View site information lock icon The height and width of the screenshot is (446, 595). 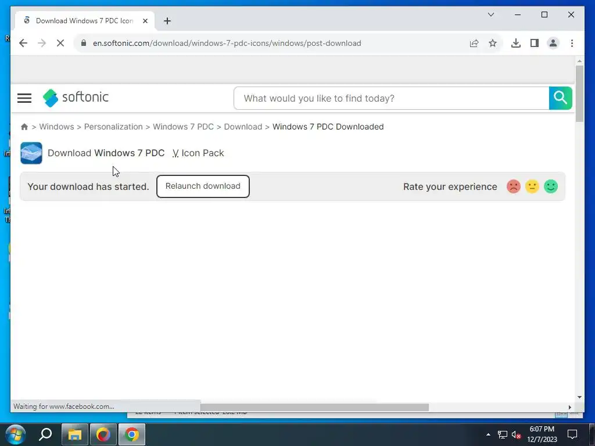(84, 43)
